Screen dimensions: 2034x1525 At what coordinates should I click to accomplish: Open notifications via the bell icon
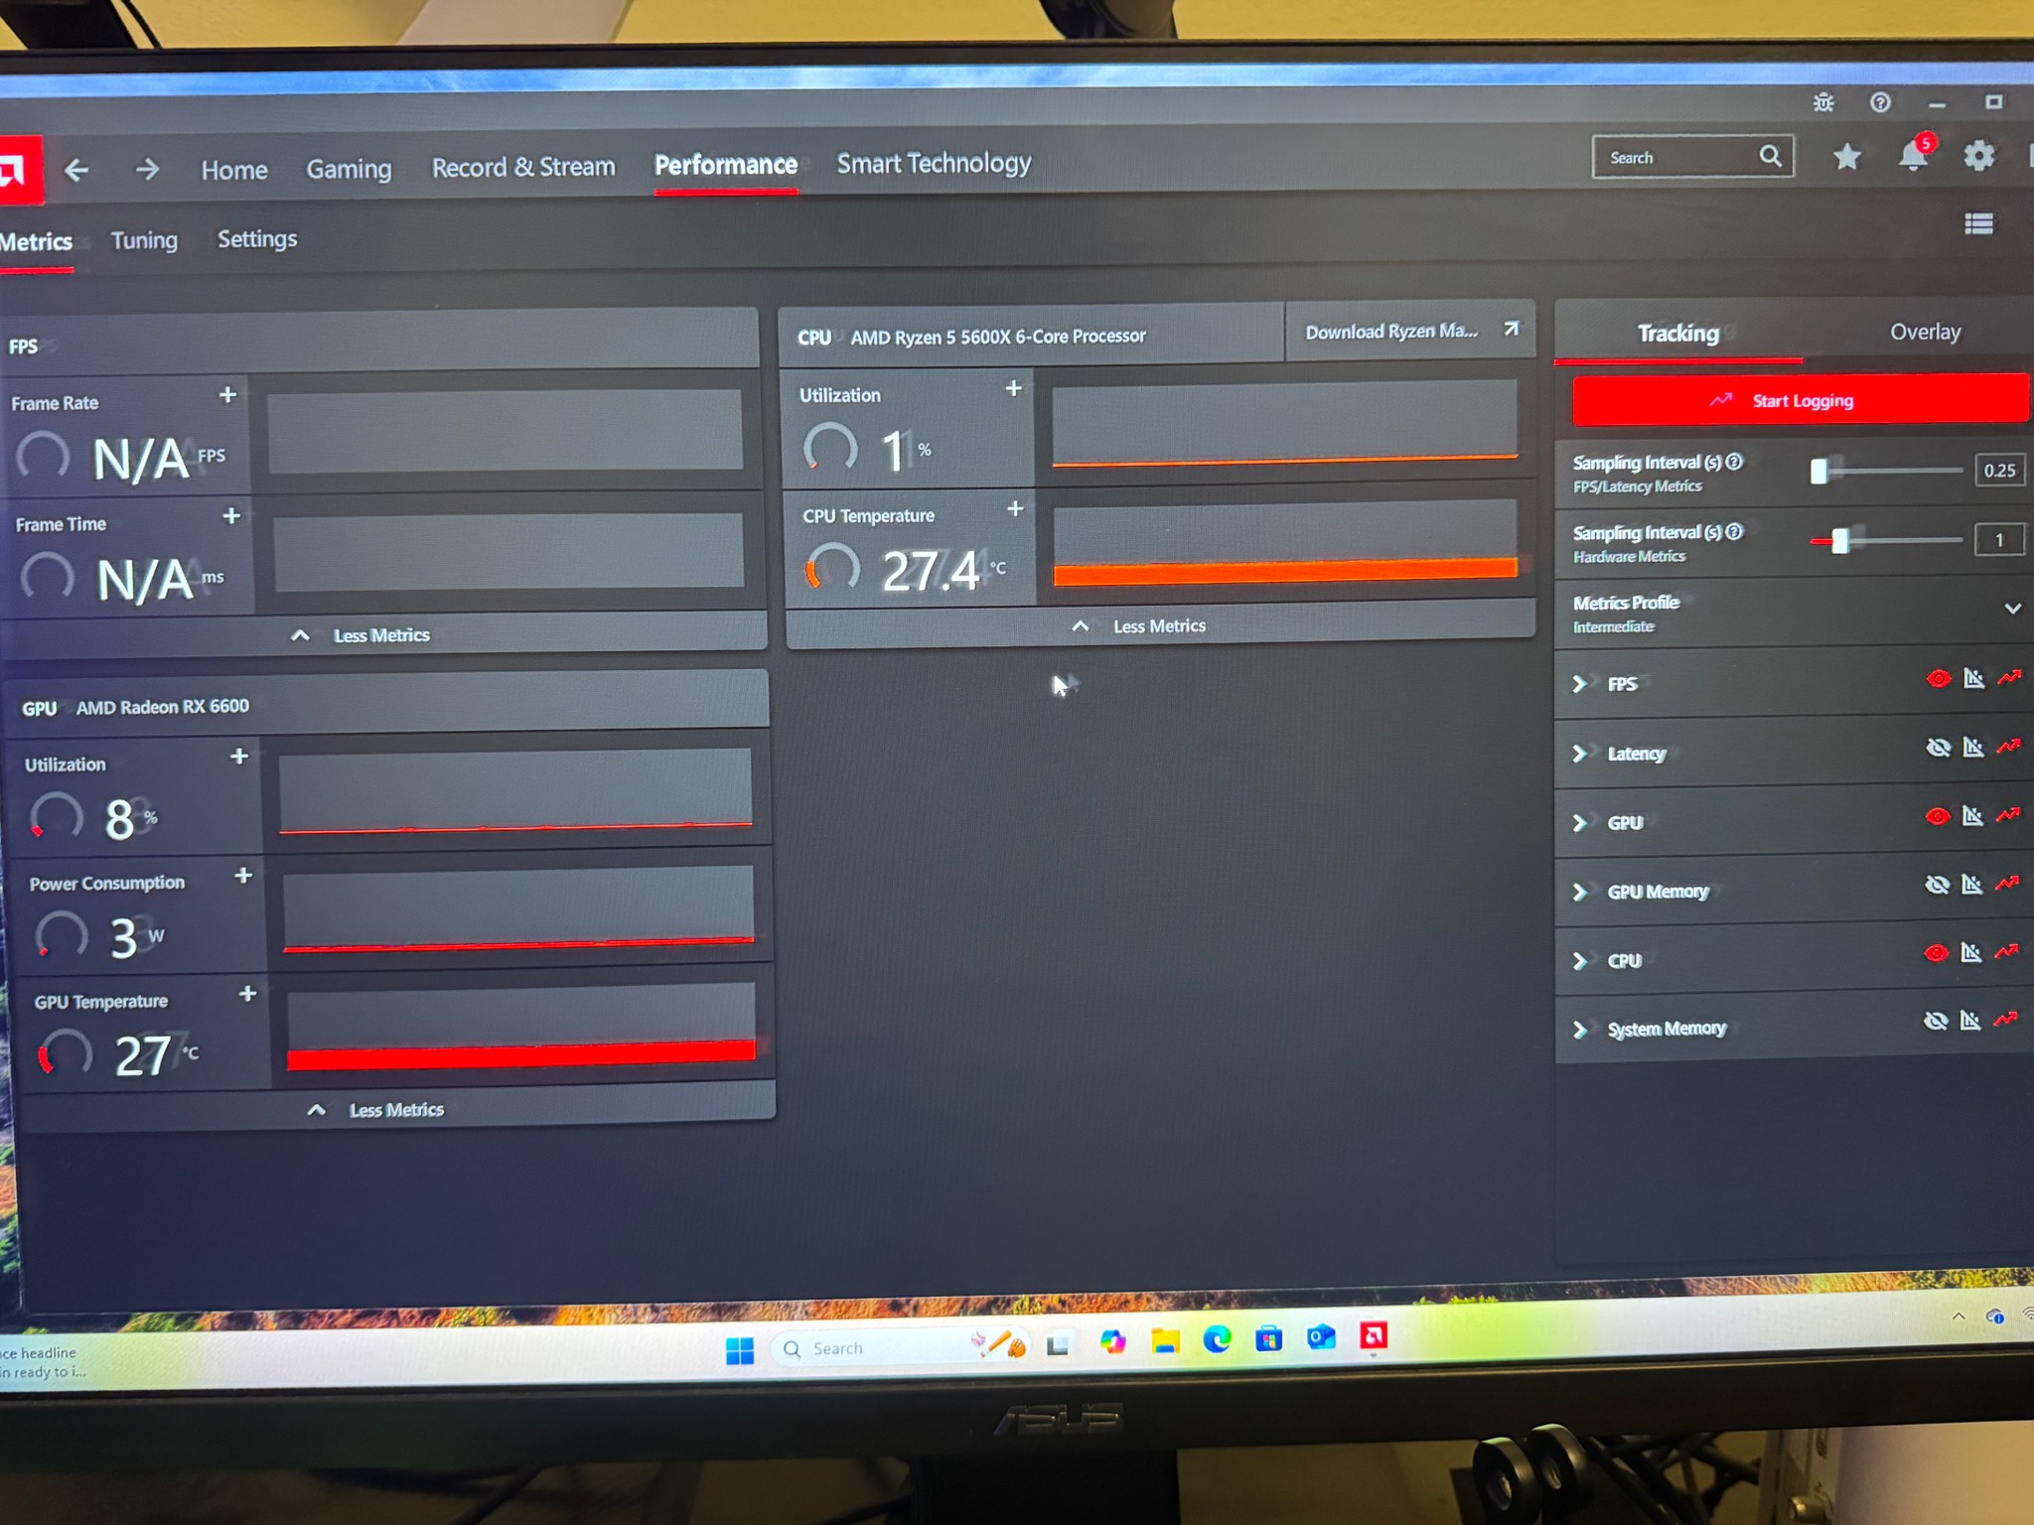tap(1912, 157)
